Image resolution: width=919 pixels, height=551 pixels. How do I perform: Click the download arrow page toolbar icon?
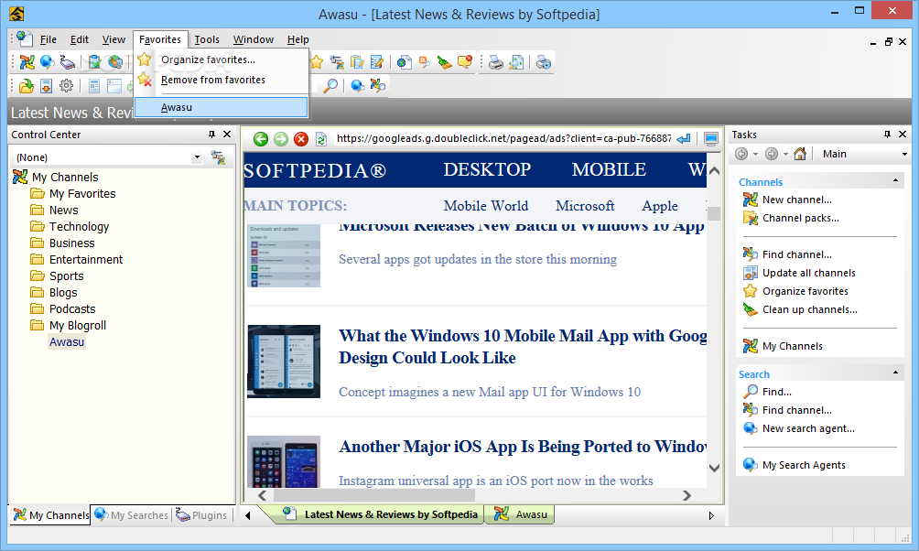pyautogui.click(x=47, y=86)
